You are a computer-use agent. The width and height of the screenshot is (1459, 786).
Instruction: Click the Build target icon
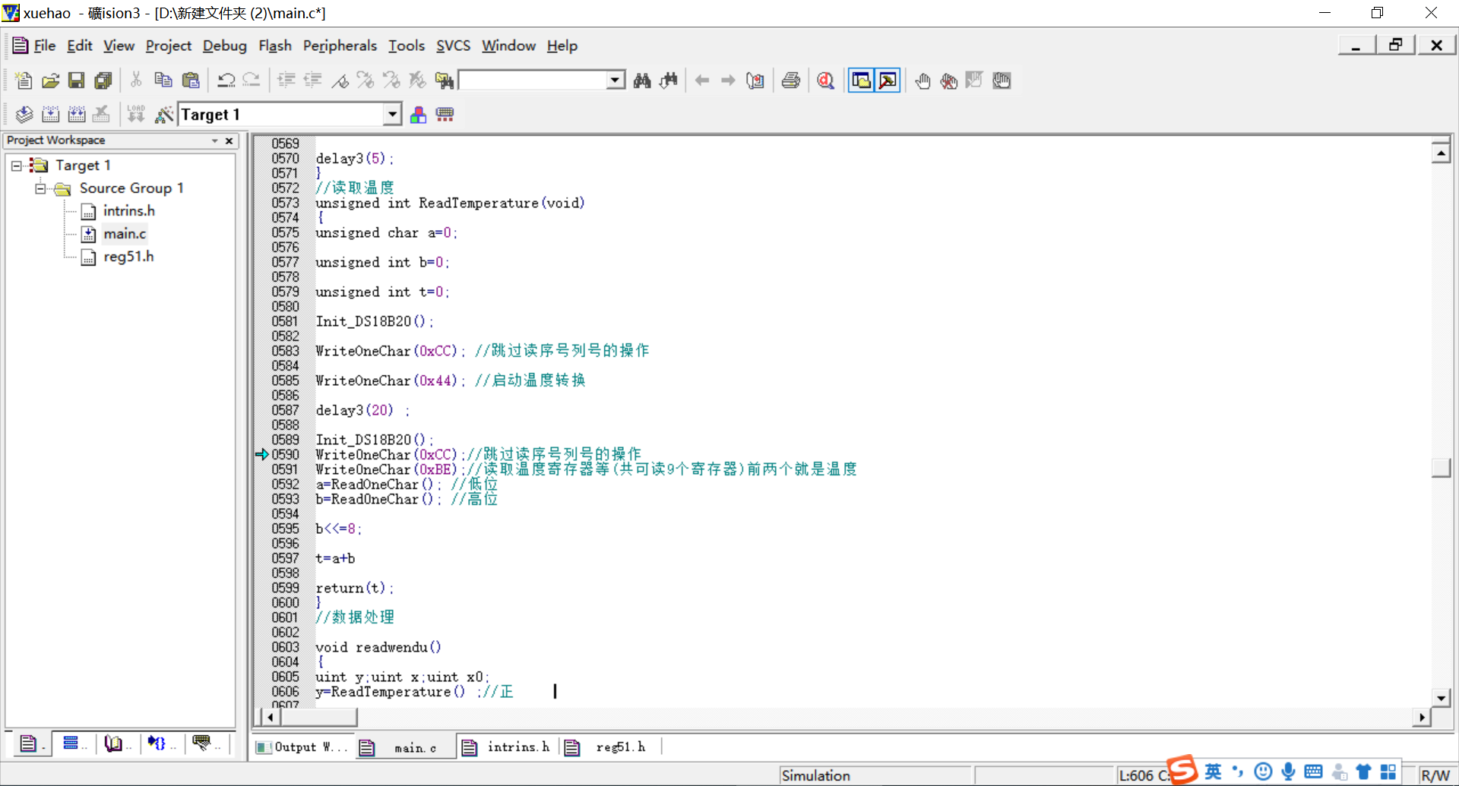pyautogui.click(x=50, y=115)
